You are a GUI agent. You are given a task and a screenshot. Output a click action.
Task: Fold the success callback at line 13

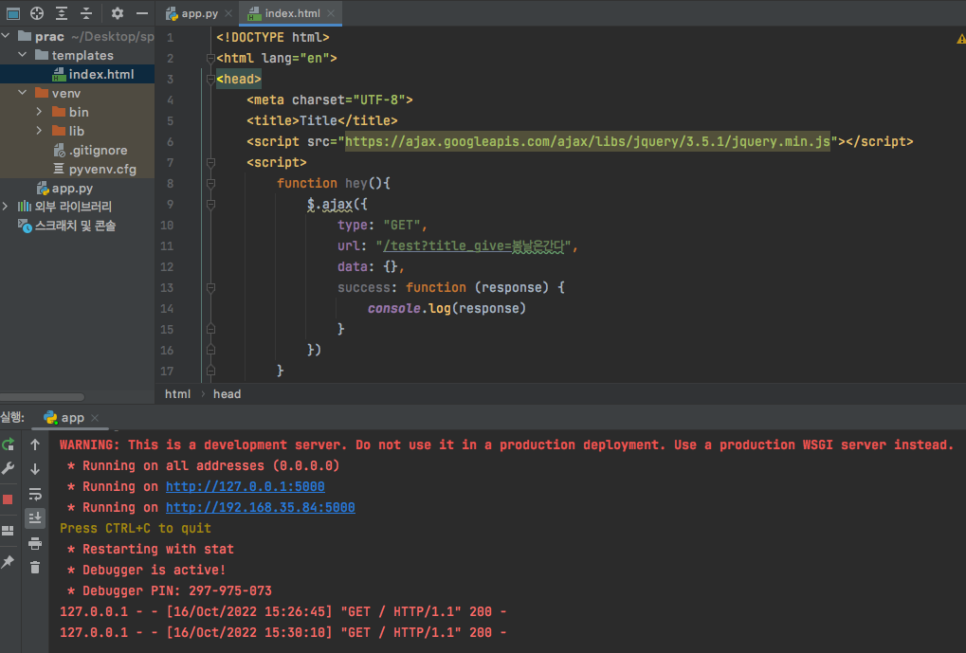pos(210,288)
